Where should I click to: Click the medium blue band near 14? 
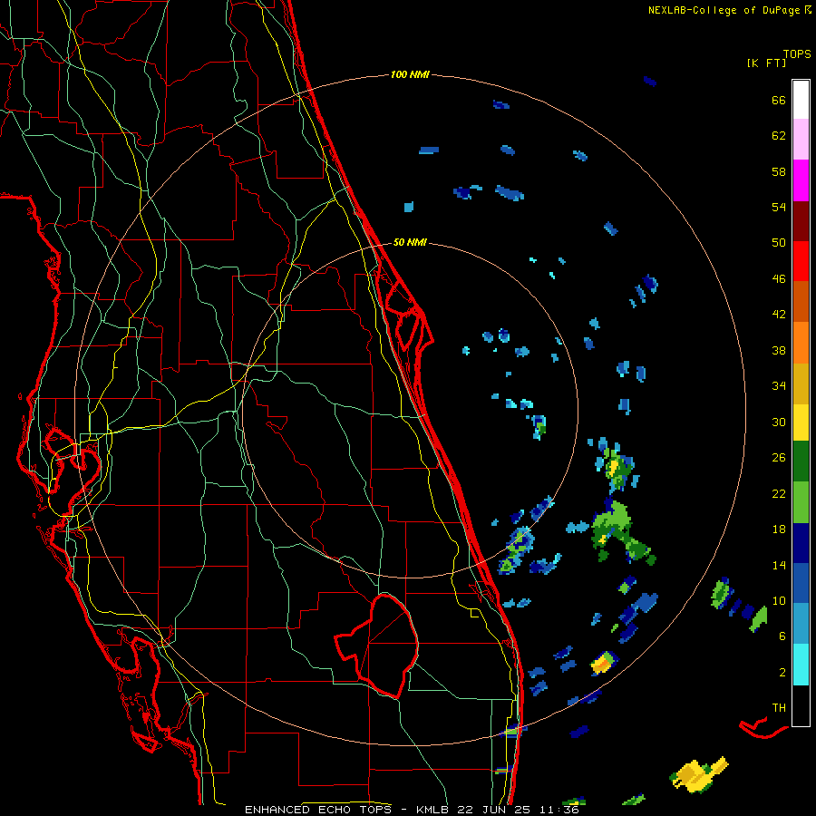click(x=801, y=583)
